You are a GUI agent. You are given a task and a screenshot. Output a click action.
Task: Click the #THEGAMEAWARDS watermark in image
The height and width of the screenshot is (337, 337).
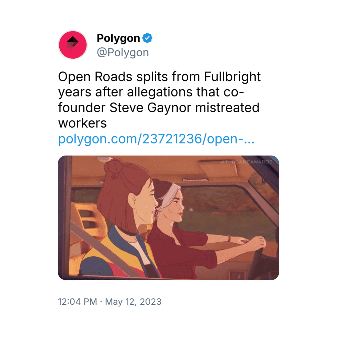(246, 162)
